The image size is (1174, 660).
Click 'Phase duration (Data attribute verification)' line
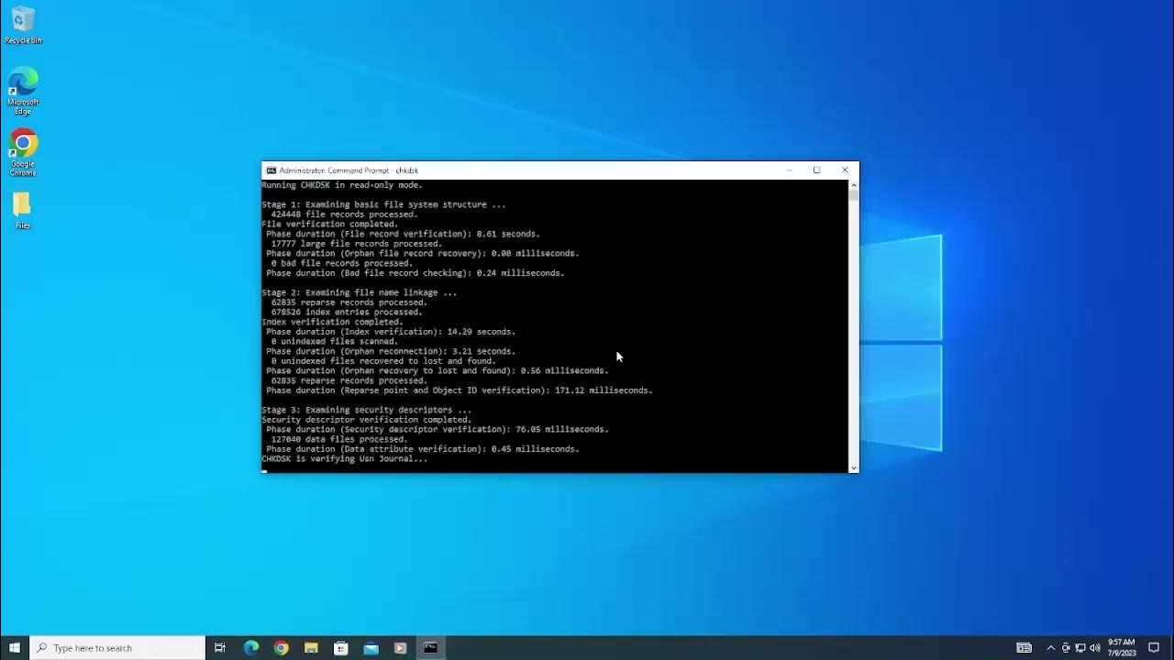tap(423, 449)
